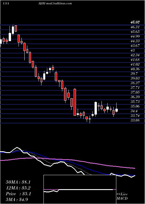Click the 5MA : 34.9 readout
The height and width of the screenshot is (204, 145).
(x=17, y=200)
